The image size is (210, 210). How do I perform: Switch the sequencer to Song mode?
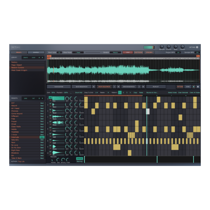pyautogui.click(x=188, y=86)
